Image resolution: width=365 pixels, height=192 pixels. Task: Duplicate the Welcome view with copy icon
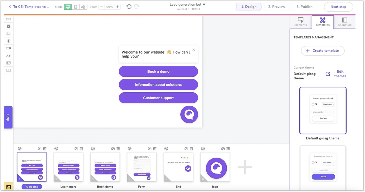(x=40, y=149)
